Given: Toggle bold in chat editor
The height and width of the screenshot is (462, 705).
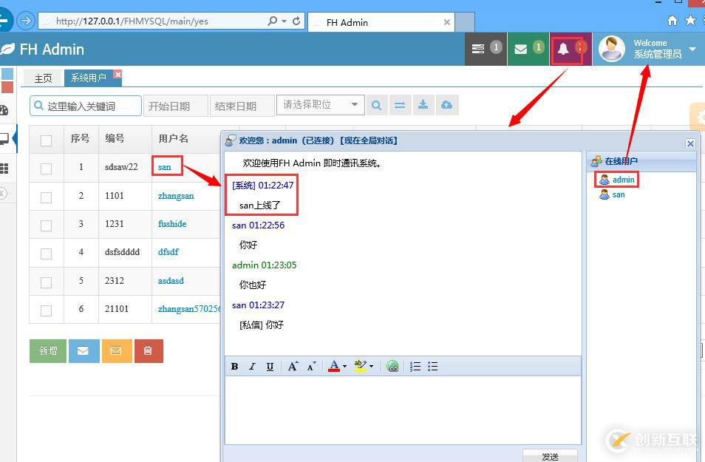Looking at the screenshot, I should 234,366.
